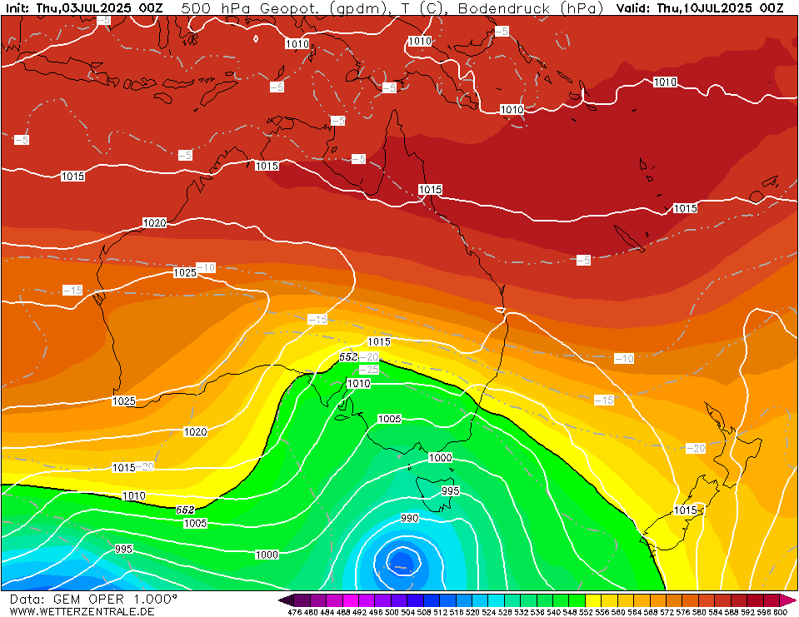Click the dark red legend swatch above 592-596

755,600
